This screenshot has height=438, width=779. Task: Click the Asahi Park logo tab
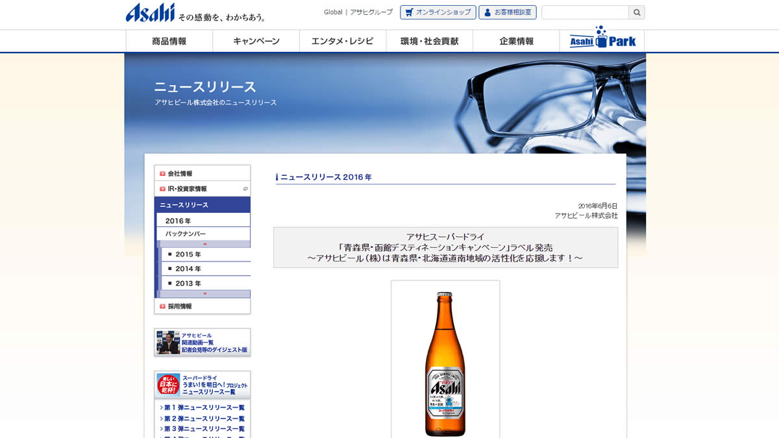[x=602, y=39]
